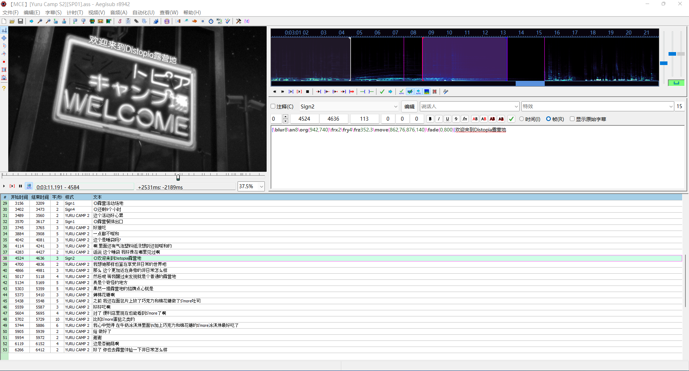Viewport: 689px width, 371px height.
Task: Open karaoke mode (microphone icon)
Action: 446,92
